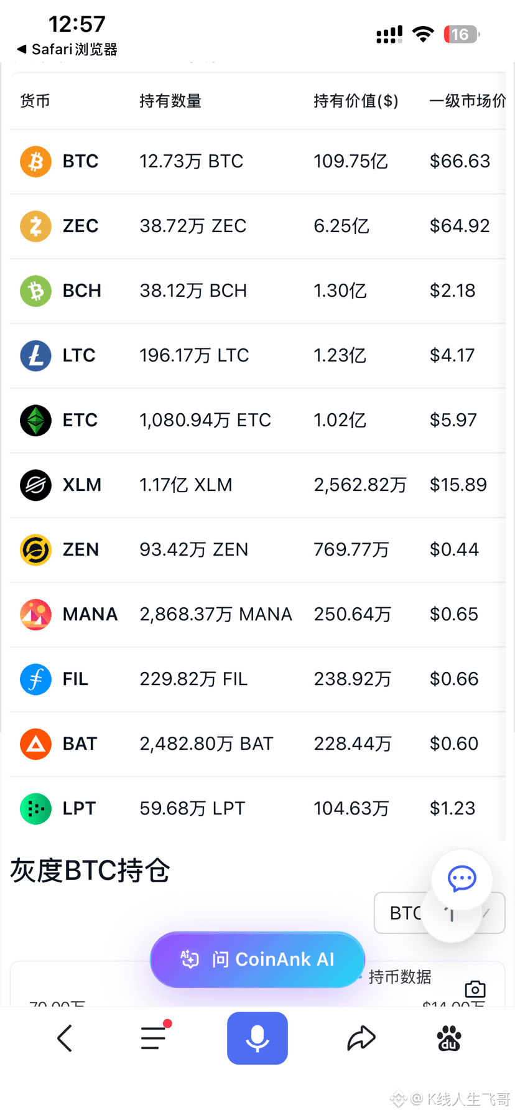Expand the BTC coin selector dropdown
515x1115 pixels.
(x=439, y=913)
